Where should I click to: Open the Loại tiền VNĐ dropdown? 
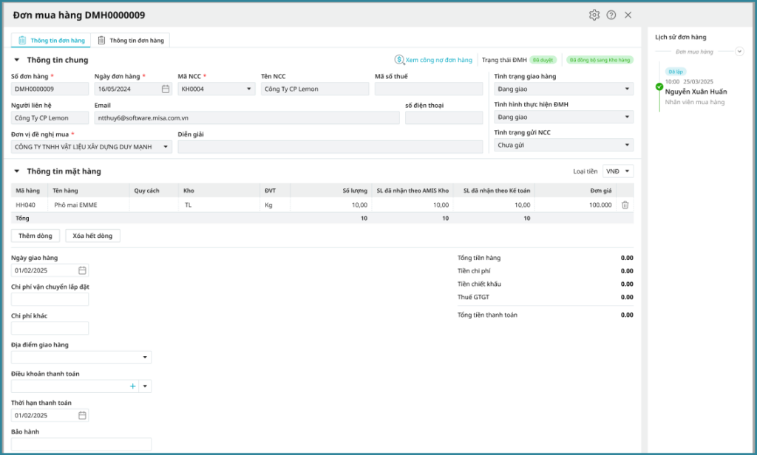click(618, 171)
